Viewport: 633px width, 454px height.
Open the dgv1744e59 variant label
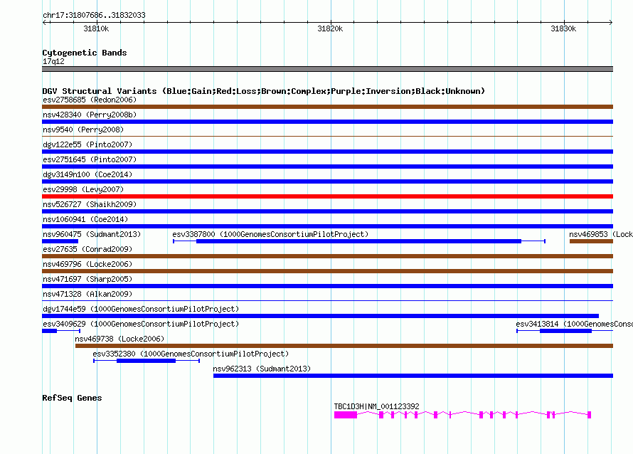141,309
